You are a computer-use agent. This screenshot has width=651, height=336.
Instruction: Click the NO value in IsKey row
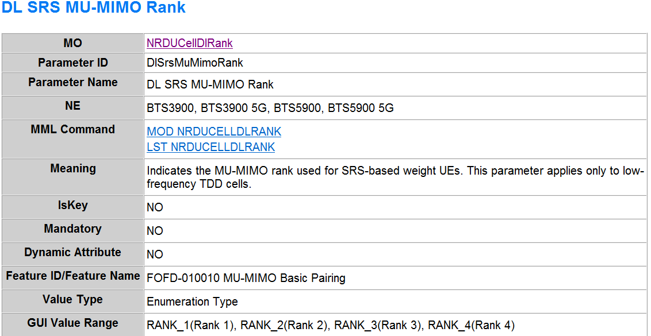click(155, 207)
